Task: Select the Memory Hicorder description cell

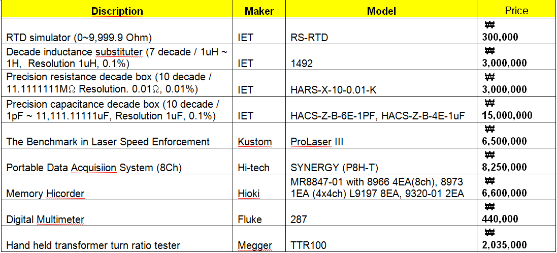Action: (x=45, y=194)
